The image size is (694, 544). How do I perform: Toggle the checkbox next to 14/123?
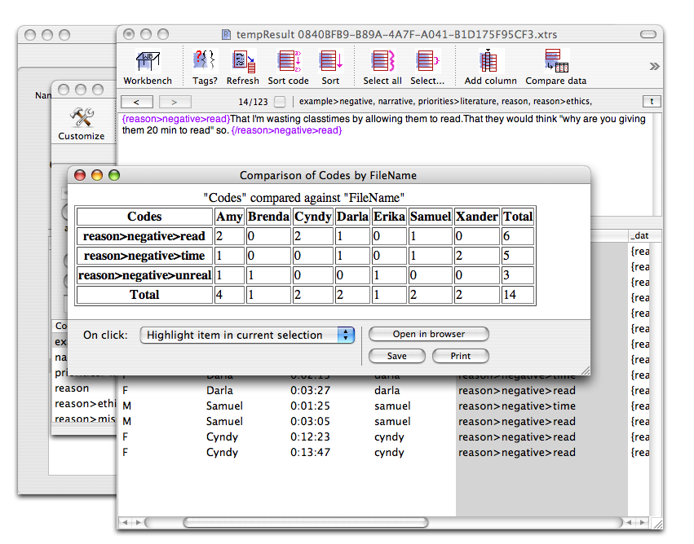(280, 102)
